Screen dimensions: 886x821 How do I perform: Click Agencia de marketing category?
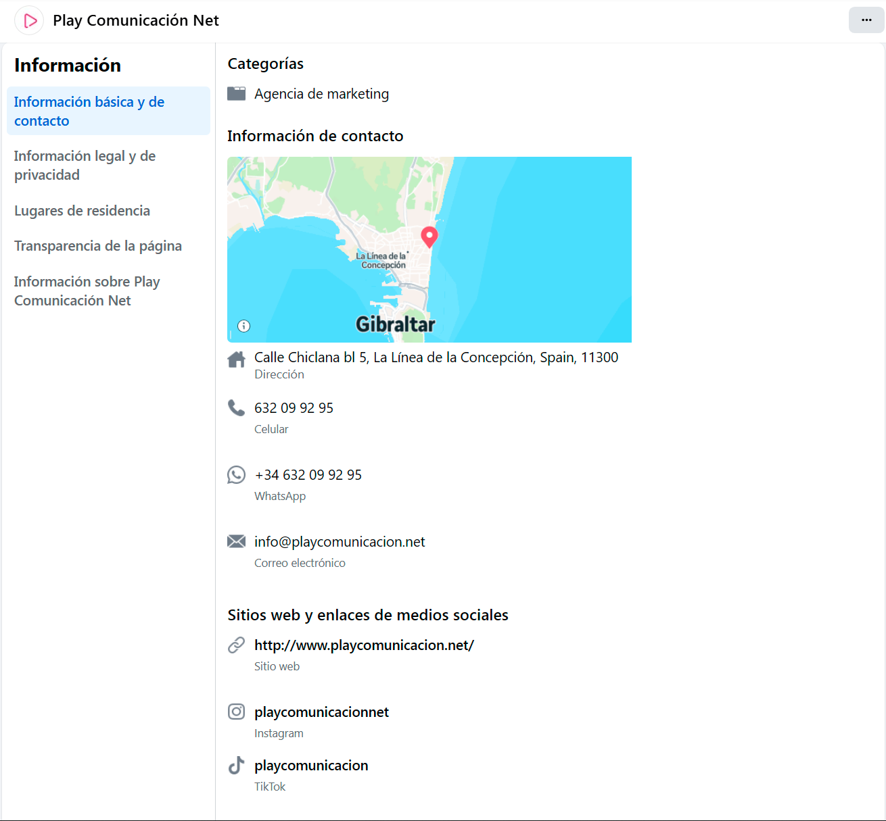[x=321, y=94]
